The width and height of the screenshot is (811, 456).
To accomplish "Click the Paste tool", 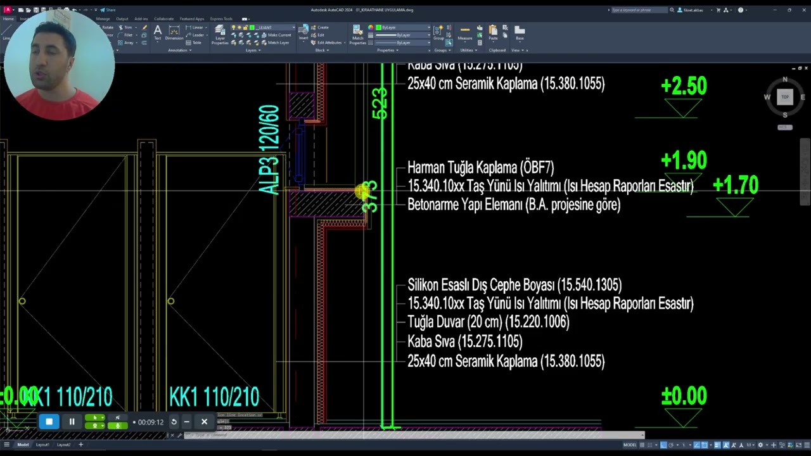I will [493, 33].
